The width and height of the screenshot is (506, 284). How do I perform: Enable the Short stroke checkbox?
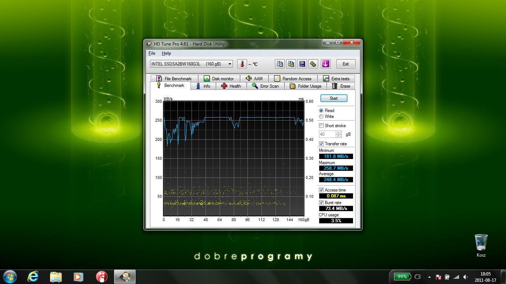[321, 126]
